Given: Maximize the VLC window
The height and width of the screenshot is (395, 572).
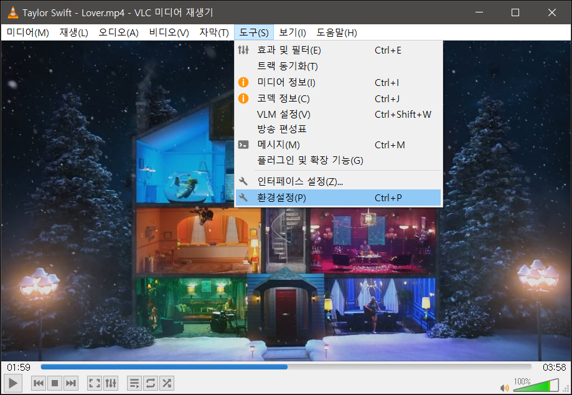Looking at the screenshot, I should [515, 12].
